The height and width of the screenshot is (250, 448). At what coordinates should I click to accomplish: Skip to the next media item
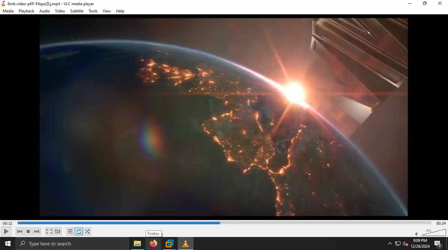pos(37,231)
